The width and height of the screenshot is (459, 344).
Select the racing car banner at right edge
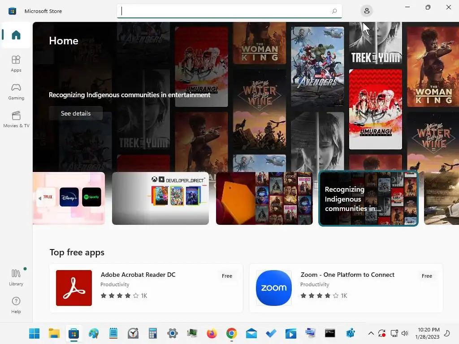442,198
